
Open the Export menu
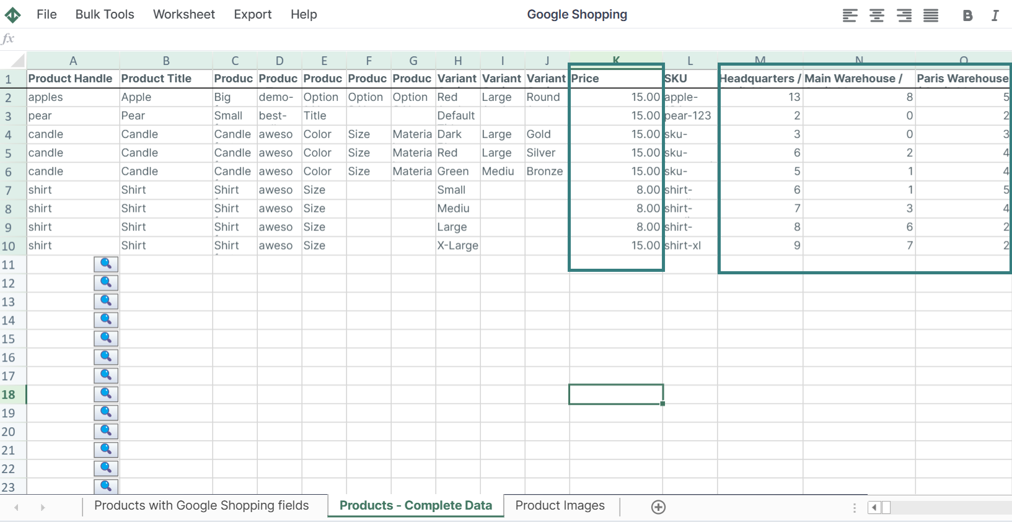253,14
